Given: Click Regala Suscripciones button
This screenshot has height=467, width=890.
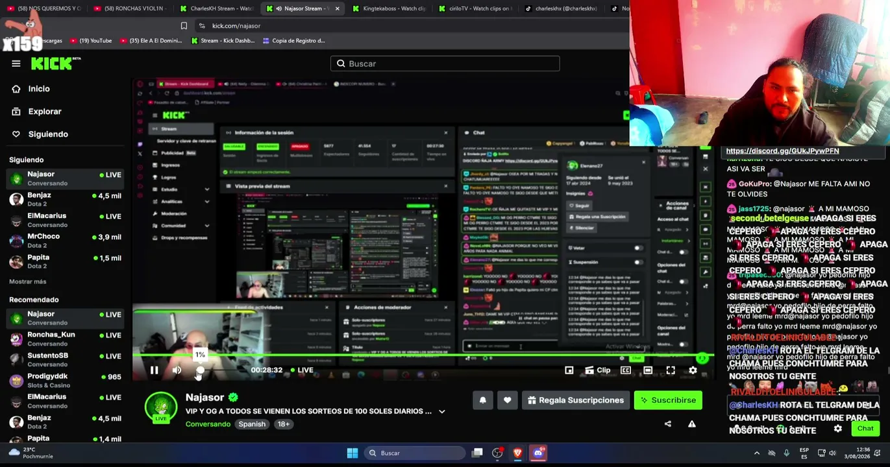Looking at the screenshot, I should click(x=576, y=400).
